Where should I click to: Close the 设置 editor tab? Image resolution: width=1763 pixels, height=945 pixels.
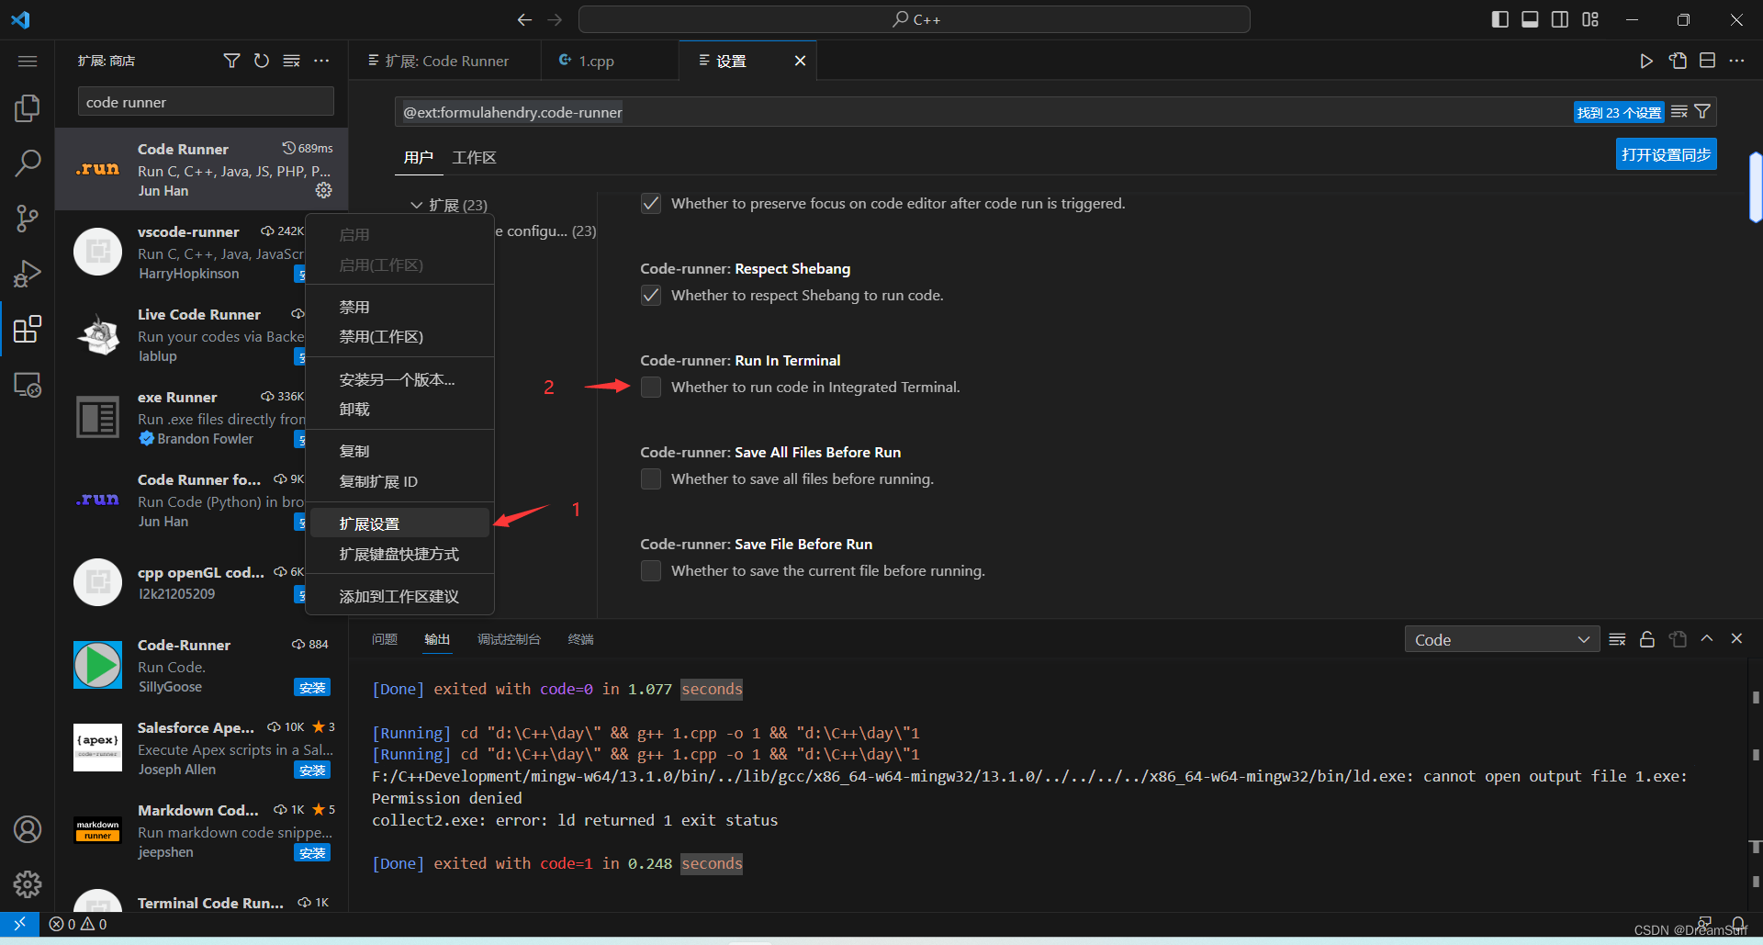[x=800, y=61]
